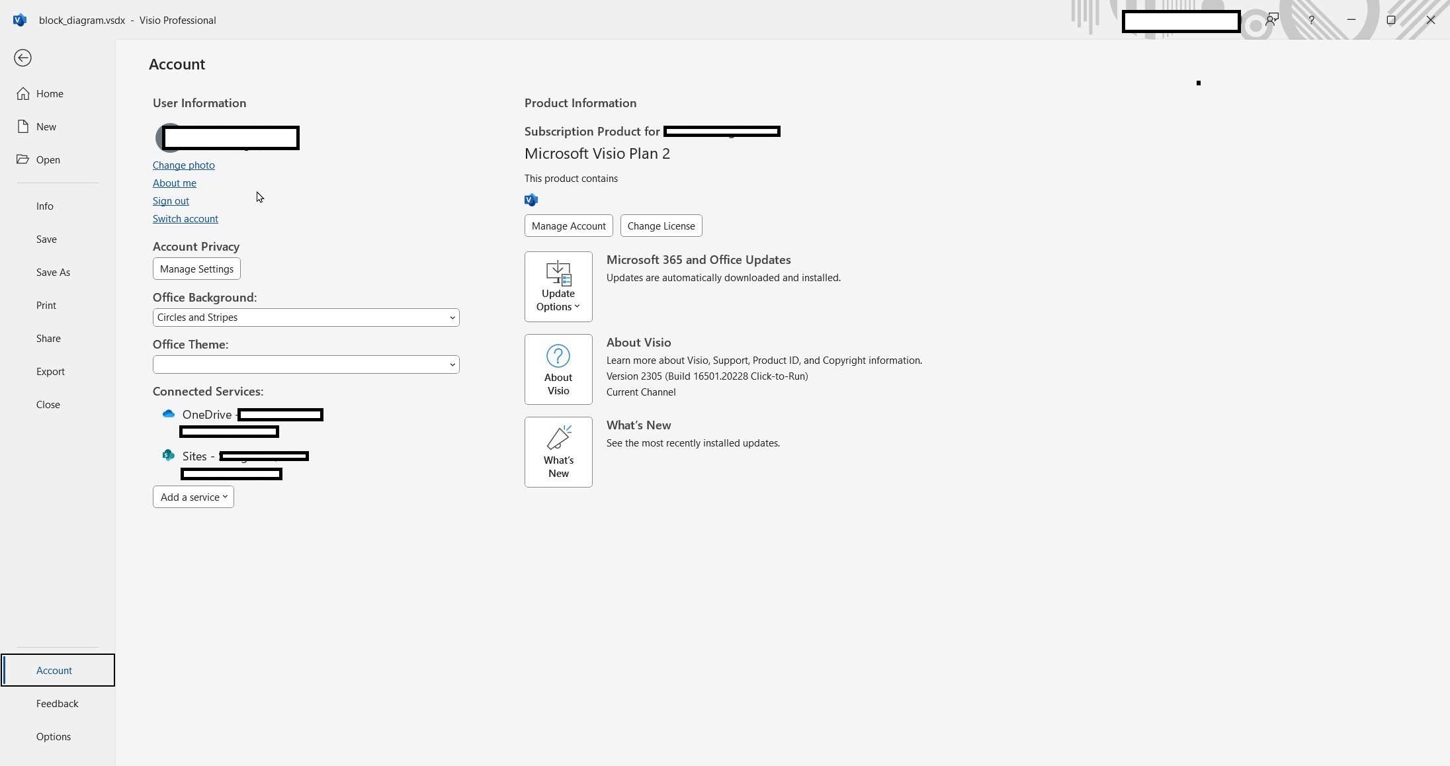Open the Add a service dropdown

[193, 497]
